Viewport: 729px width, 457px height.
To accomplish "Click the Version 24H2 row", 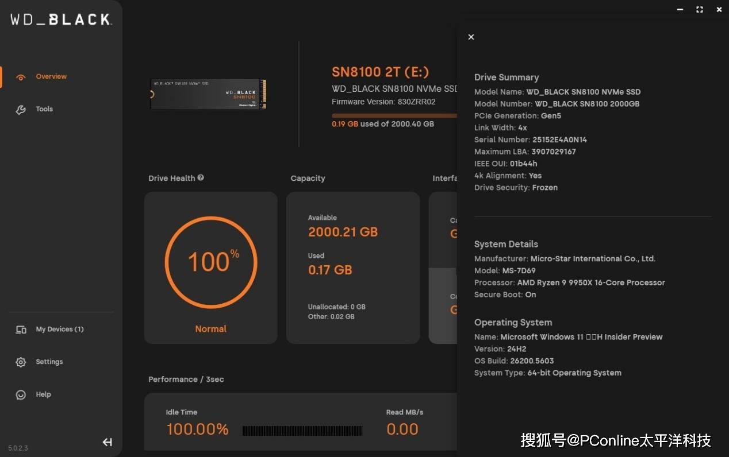I will coord(500,349).
